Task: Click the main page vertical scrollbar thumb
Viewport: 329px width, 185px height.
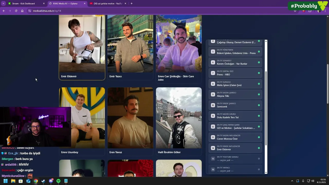Action: [327, 84]
